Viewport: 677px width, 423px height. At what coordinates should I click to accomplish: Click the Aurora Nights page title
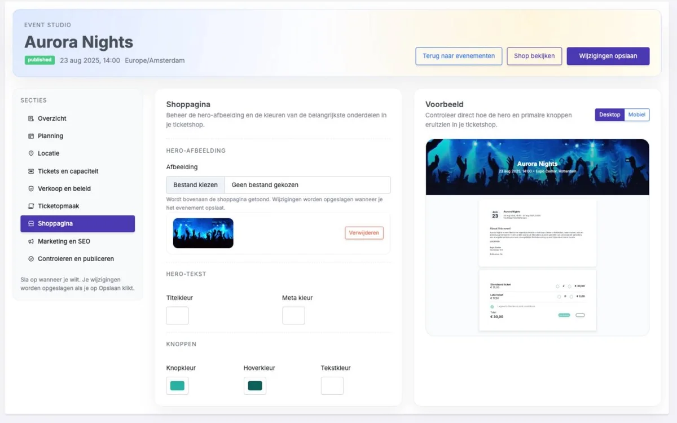tap(78, 42)
